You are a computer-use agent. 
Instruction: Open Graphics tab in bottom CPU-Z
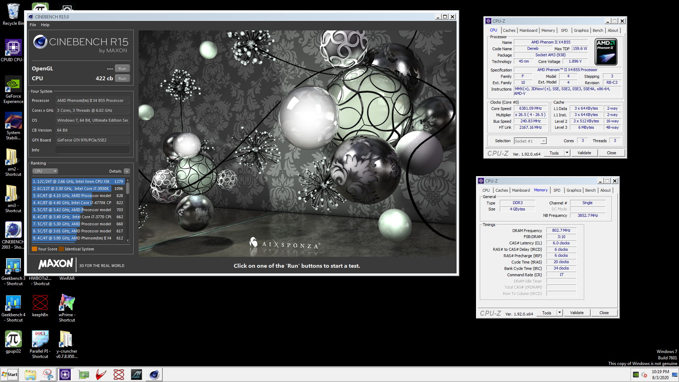(x=574, y=190)
